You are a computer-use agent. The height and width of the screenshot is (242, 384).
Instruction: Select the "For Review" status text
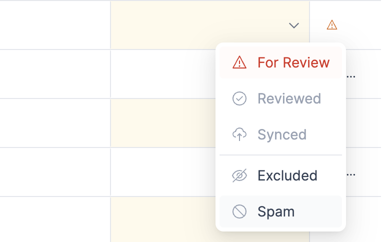(293, 62)
